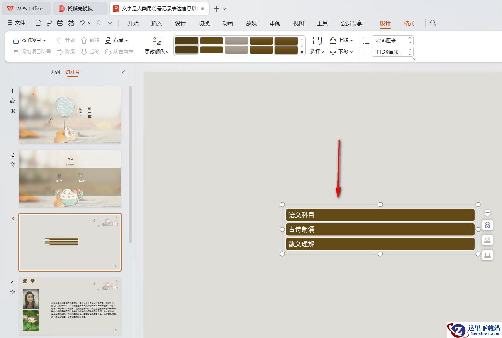Screen dimensions: 502x338
Task: Open the search magnifier icon
Action: (x=433, y=23)
